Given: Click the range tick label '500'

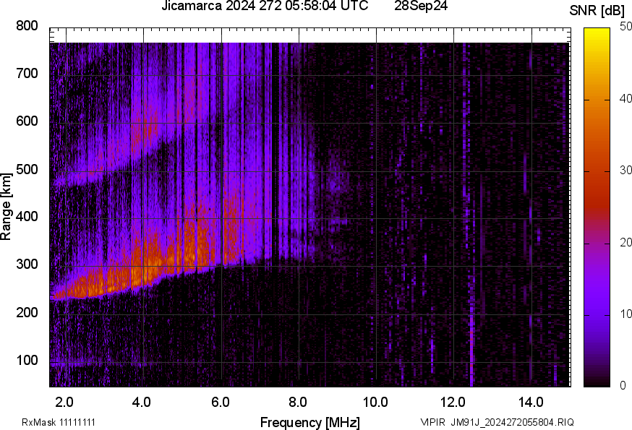Looking at the screenshot, I should coord(27,169).
